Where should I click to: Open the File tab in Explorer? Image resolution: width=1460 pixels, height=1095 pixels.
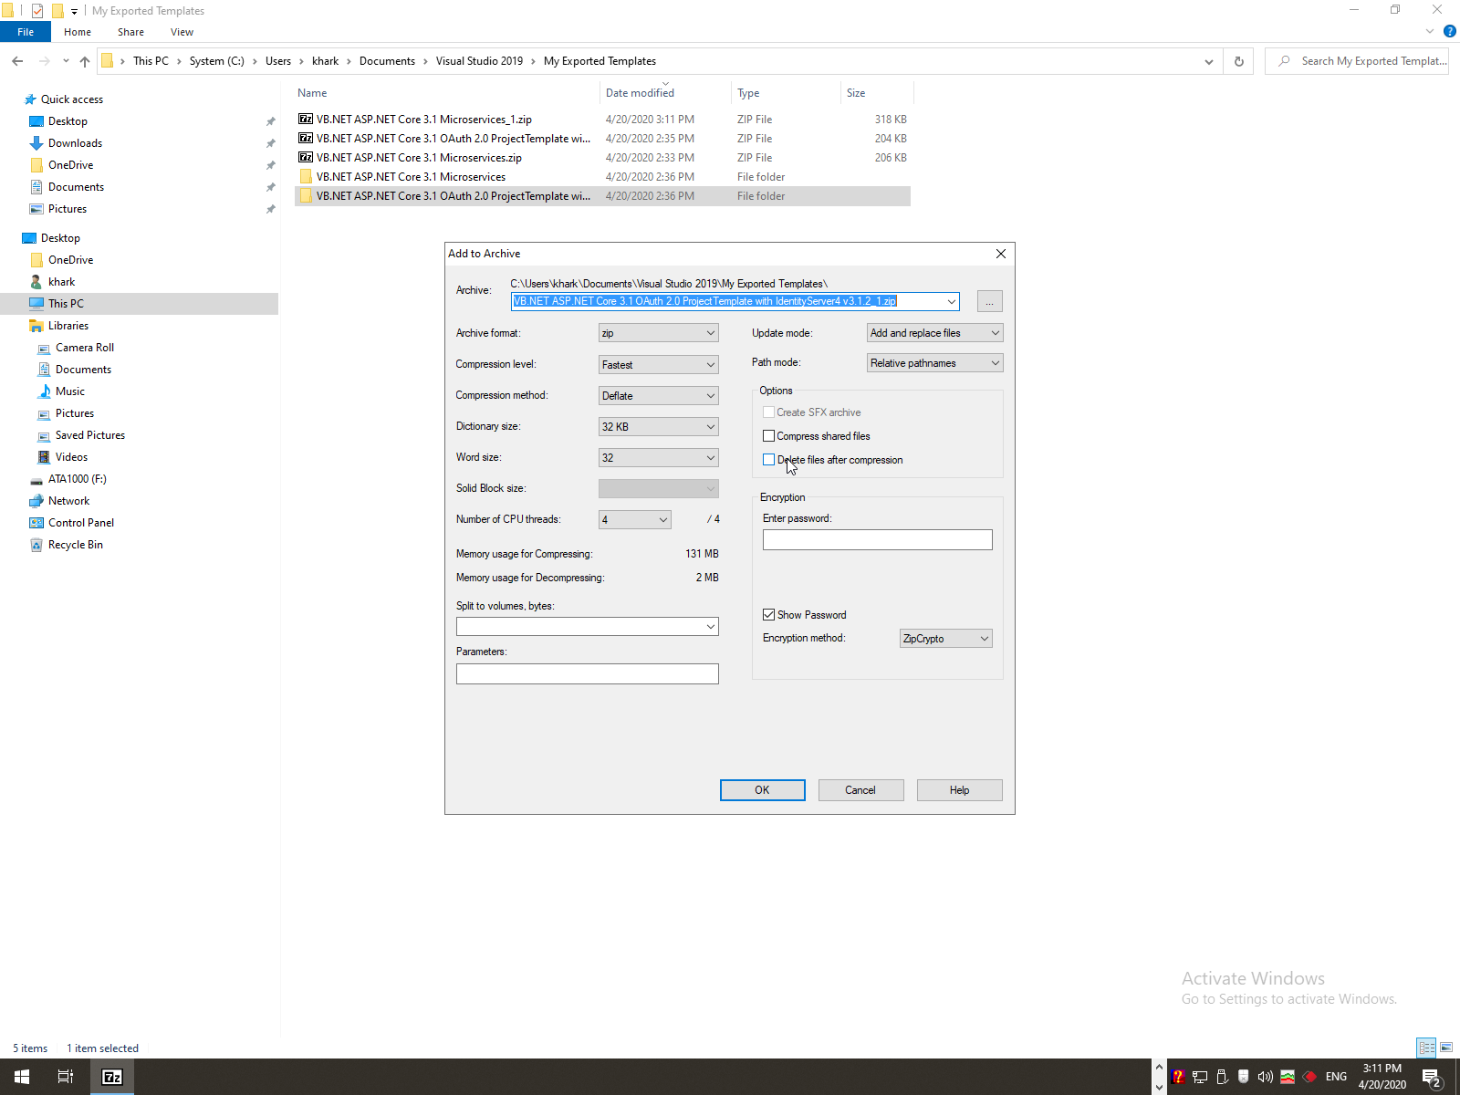26,32
